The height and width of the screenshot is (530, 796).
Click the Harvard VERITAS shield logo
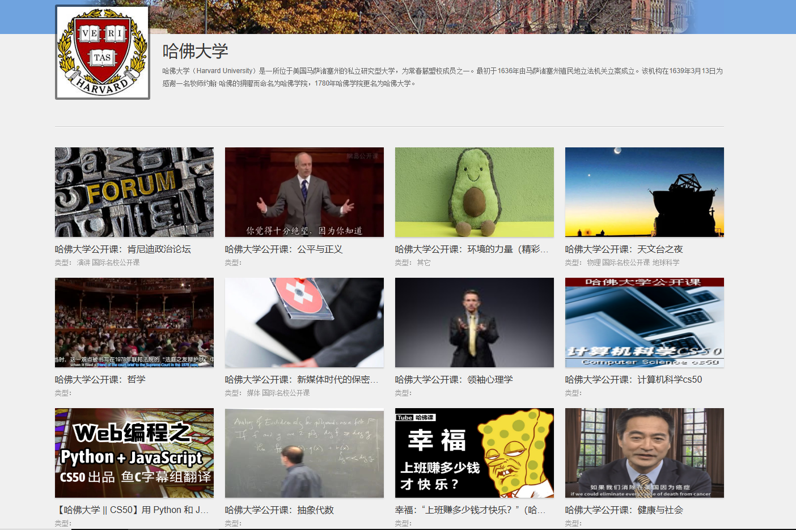[x=103, y=52]
